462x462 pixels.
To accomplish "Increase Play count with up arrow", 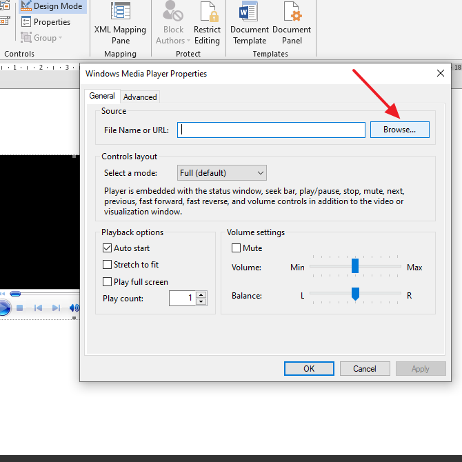I will 201,295.
